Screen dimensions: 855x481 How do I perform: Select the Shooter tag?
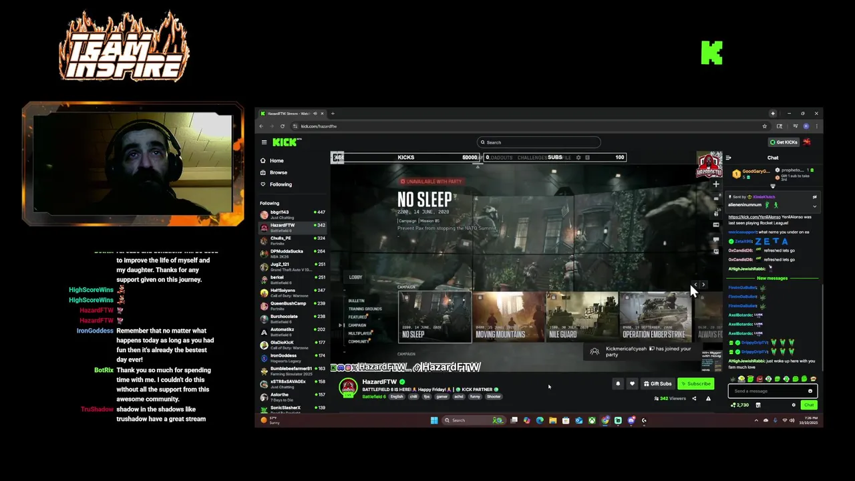pyautogui.click(x=494, y=397)
